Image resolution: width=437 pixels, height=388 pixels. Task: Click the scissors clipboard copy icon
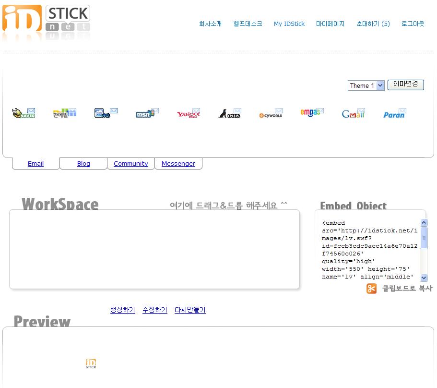coord(371,289)
